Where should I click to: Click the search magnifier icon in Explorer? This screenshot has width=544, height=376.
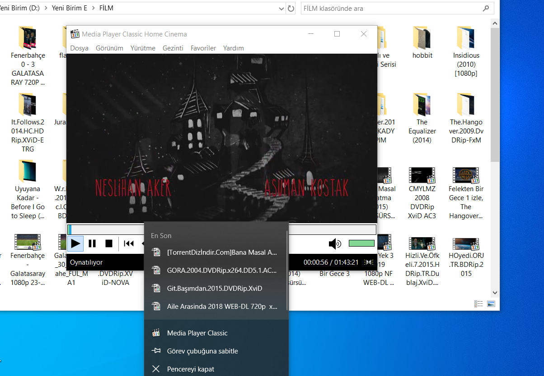point(486,8)
